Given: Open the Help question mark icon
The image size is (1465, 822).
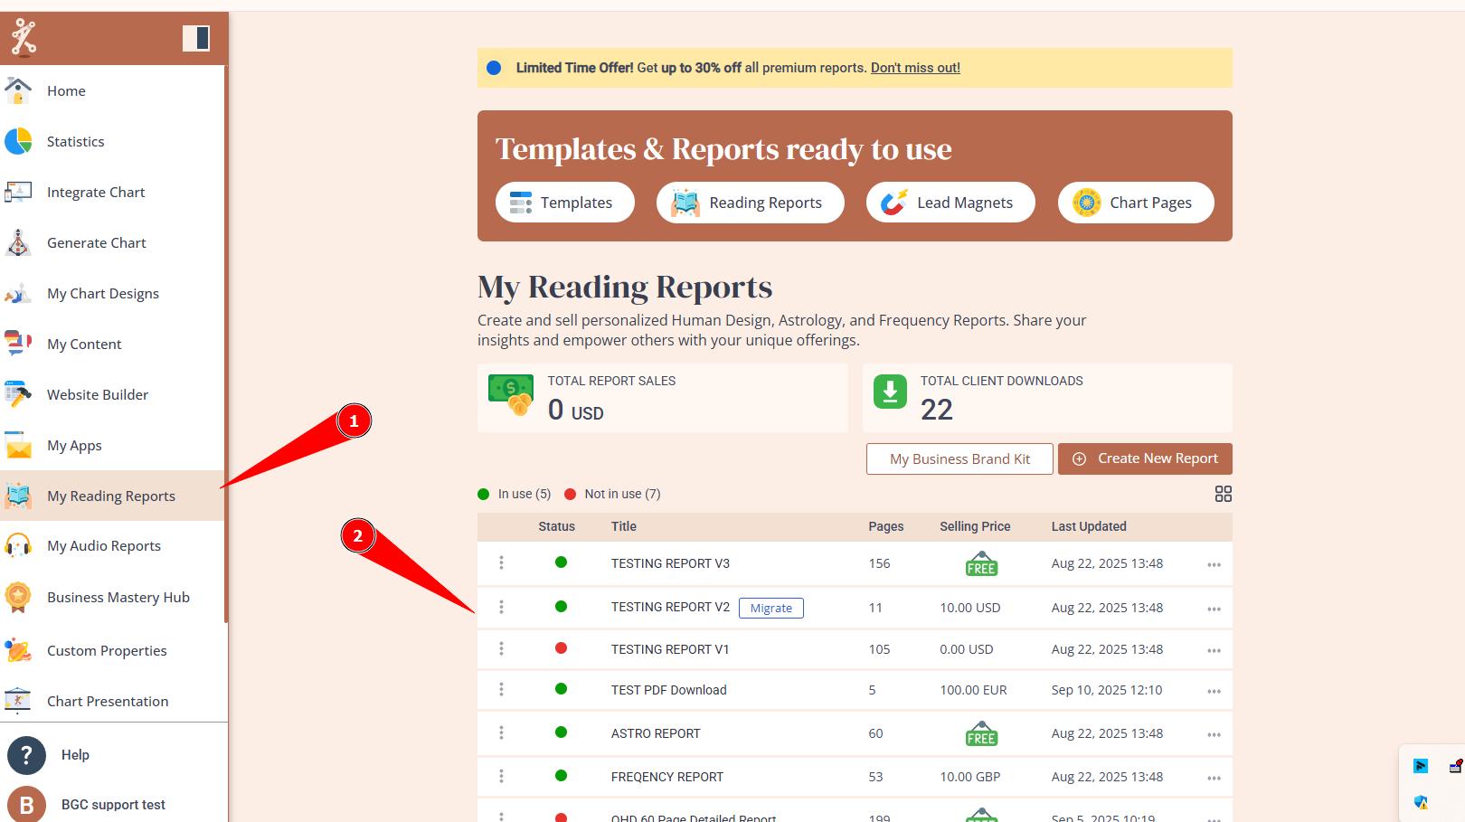Looking at the screenshot, I should (26, 755).
